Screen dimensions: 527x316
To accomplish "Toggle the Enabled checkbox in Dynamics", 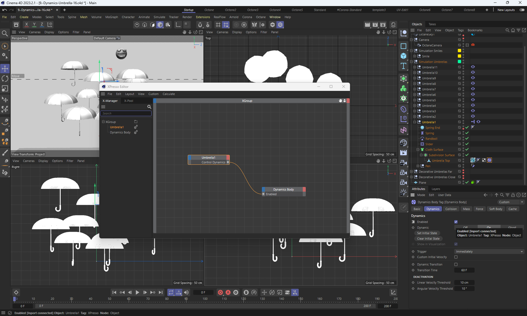I will (456, 222).
